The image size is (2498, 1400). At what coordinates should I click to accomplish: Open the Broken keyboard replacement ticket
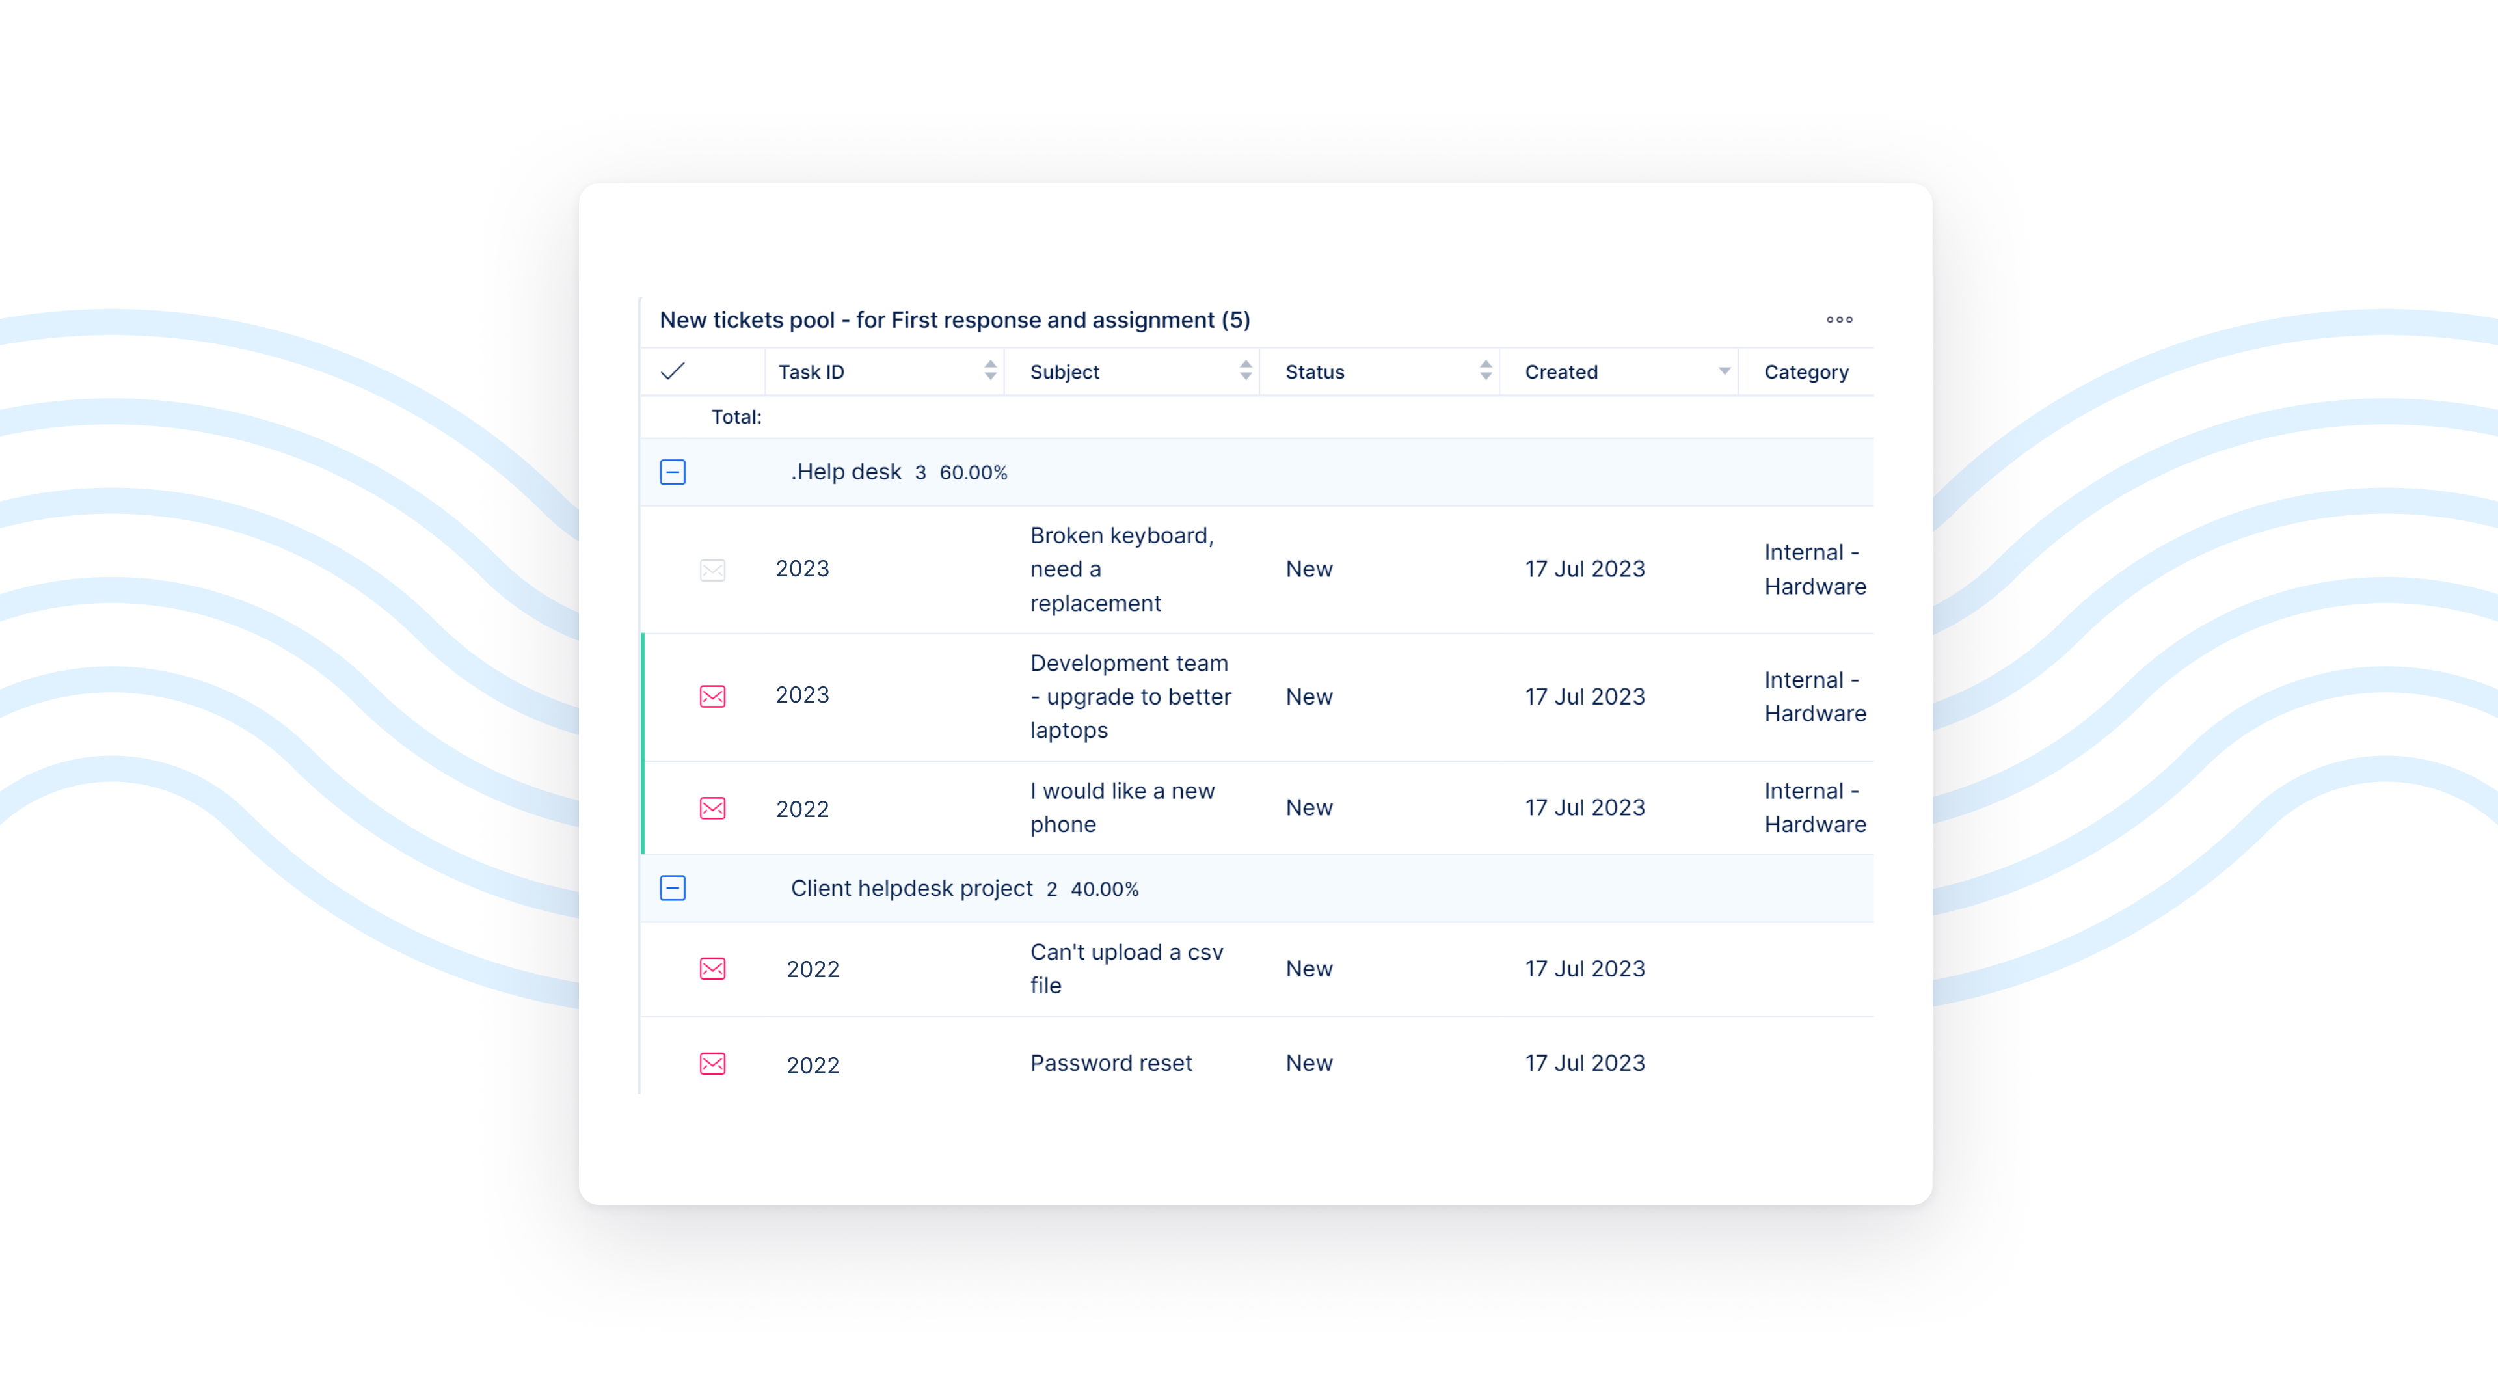pos(1121,569)
